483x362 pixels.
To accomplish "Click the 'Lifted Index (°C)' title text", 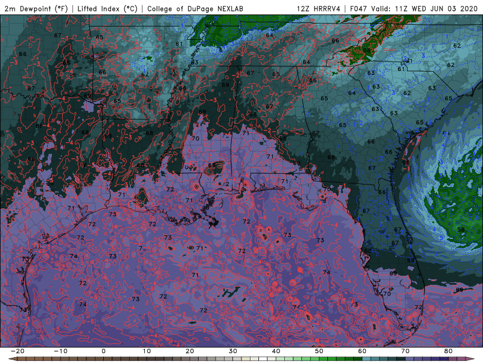I will pos(107,8).
